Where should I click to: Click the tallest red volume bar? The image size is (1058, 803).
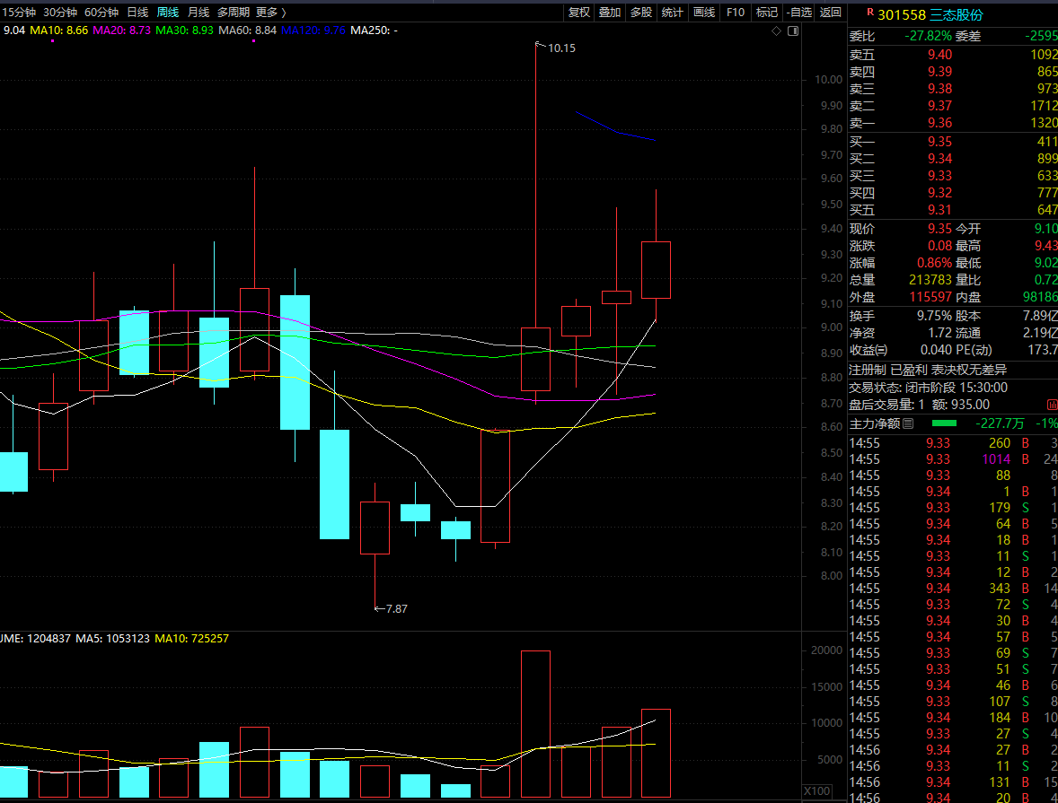(x=535, y=724)
